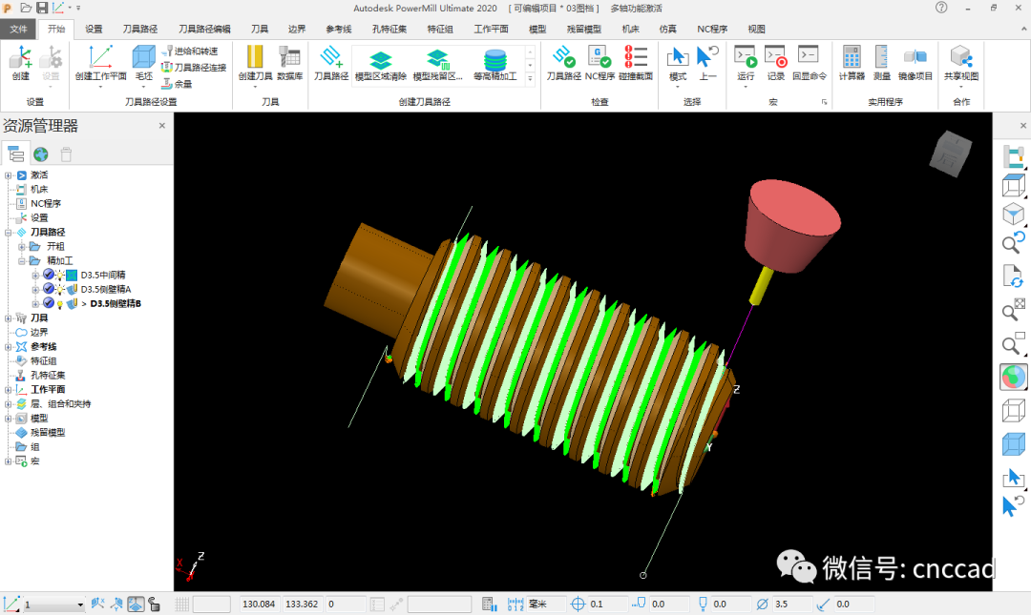Switch to the 边界 ribbon tab
The height and width of the screenshot is (615, 1031).
click(x=297, y=29)
